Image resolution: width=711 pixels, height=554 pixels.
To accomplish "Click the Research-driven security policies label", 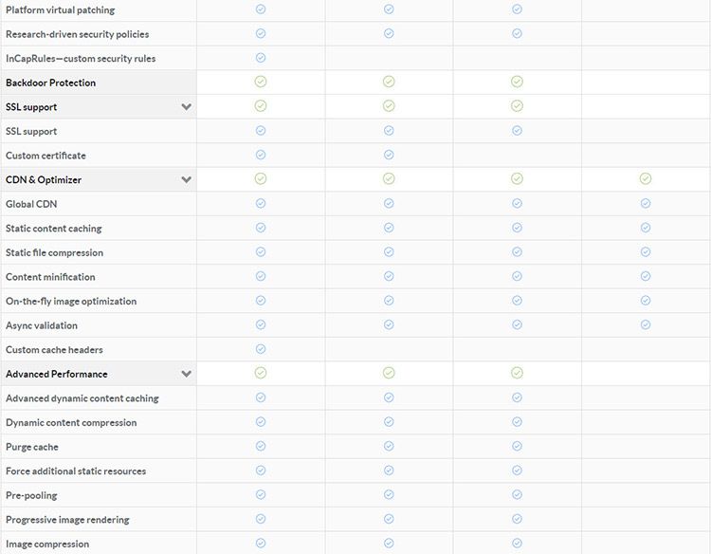I will tap(77, 34).
